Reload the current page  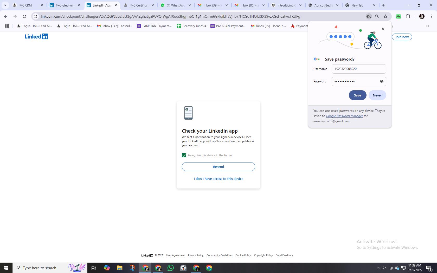pos(24,16)
